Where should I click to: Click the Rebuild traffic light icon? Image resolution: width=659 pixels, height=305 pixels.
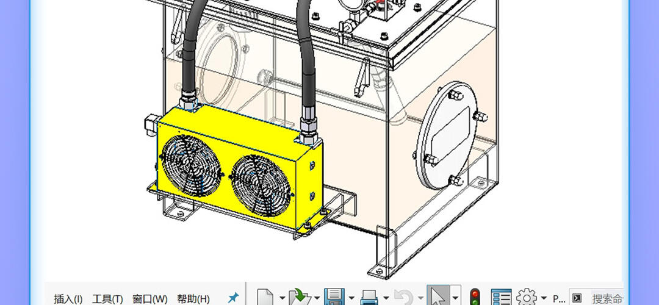pyautogui.click(x=475, y=297)
